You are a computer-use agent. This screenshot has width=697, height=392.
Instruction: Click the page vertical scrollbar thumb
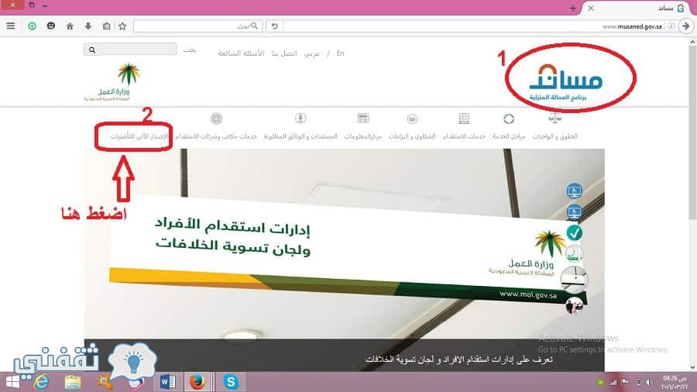[692, 132]
